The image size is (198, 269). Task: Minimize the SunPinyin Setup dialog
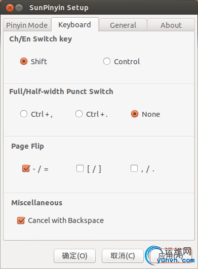tap(19, 8)
